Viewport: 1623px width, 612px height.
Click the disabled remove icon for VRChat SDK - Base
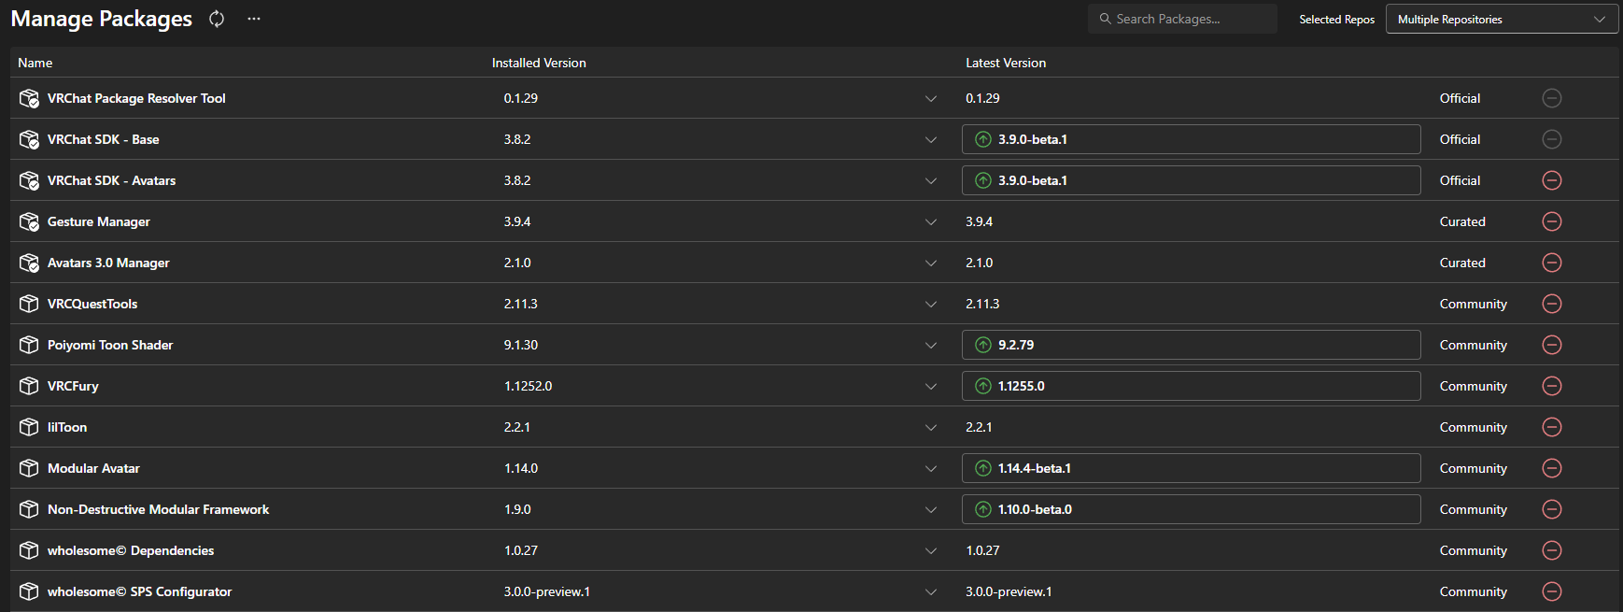click(x=1552, y=139)
